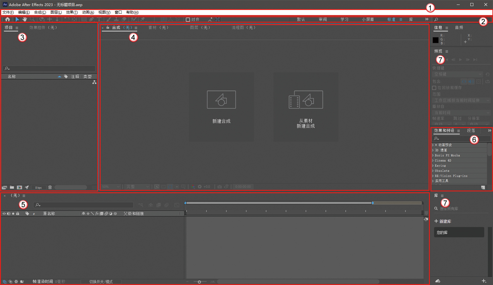Toggle the lock column in timeline

pos(18,213)
